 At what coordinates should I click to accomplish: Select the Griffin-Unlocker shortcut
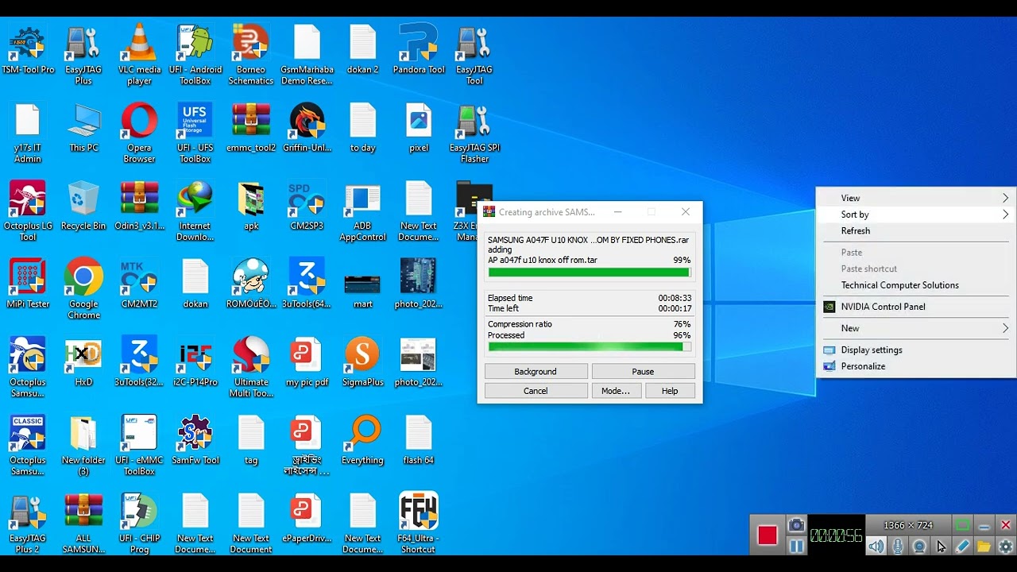[x=307, y=128]
